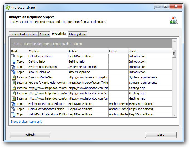This screenshot has height=148, width=190.
Task: Maximize the Project analyzer window
Action: [165, 6]
